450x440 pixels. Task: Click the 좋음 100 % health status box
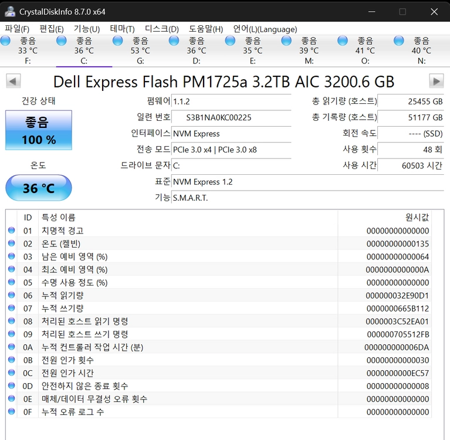click(x=39, y=130)
